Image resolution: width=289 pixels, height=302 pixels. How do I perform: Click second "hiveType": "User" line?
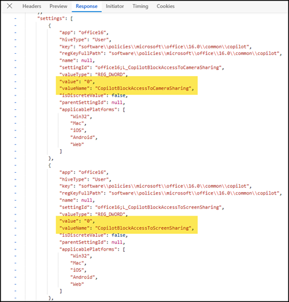[85, 179]
